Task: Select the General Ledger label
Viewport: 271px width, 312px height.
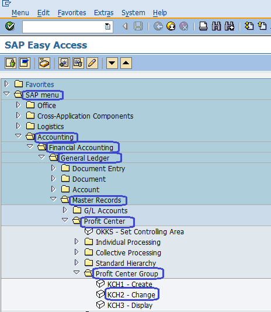Action: click(x=85, y=158)
